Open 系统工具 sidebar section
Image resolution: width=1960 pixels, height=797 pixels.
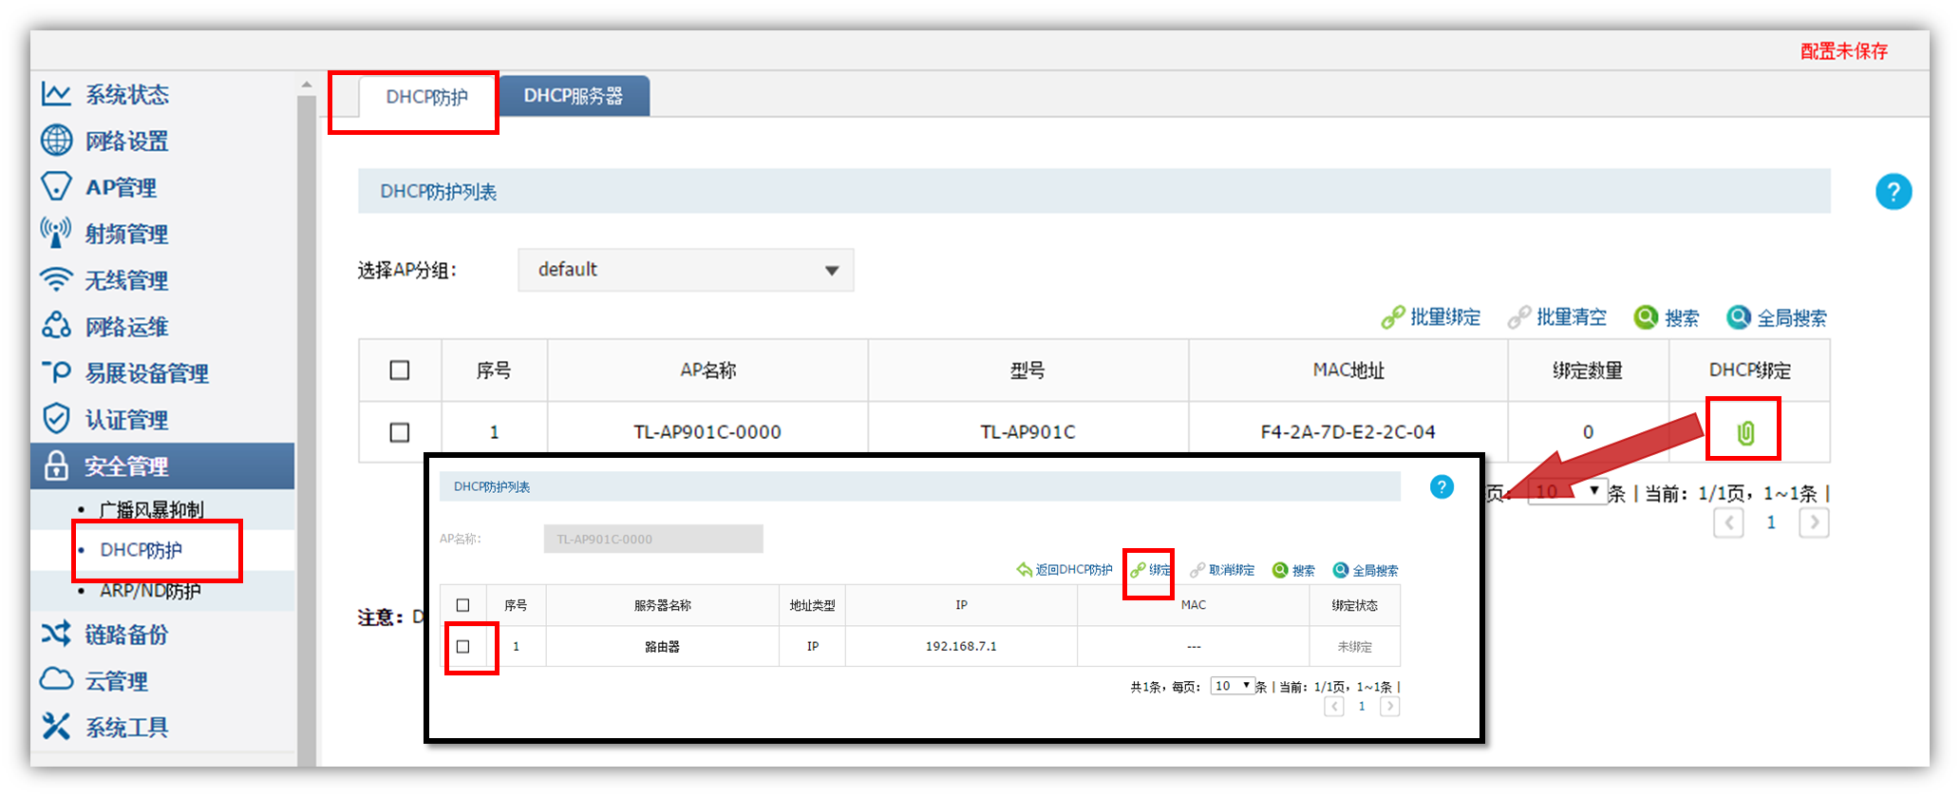(105, 727)
